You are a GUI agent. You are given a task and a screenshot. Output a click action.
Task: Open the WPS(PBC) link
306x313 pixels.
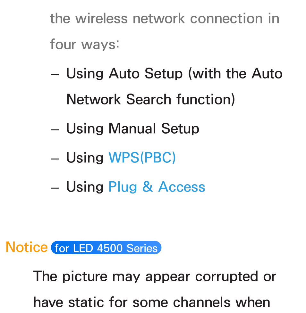[x=142, y=158]
